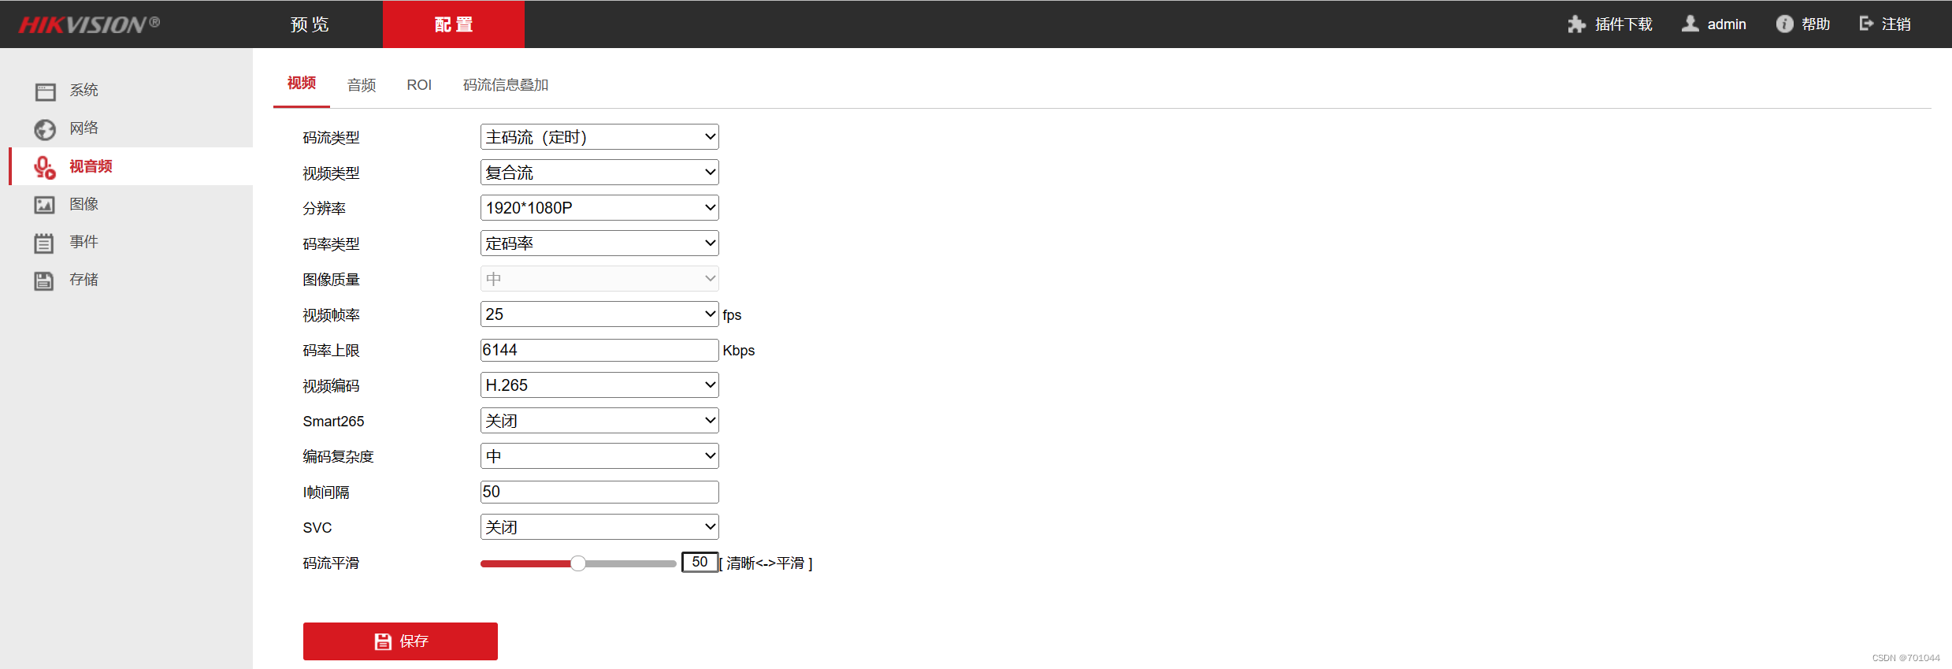Open the 预览 (Preview) top menu
The image size is (1952, 669).
[310, 24]
